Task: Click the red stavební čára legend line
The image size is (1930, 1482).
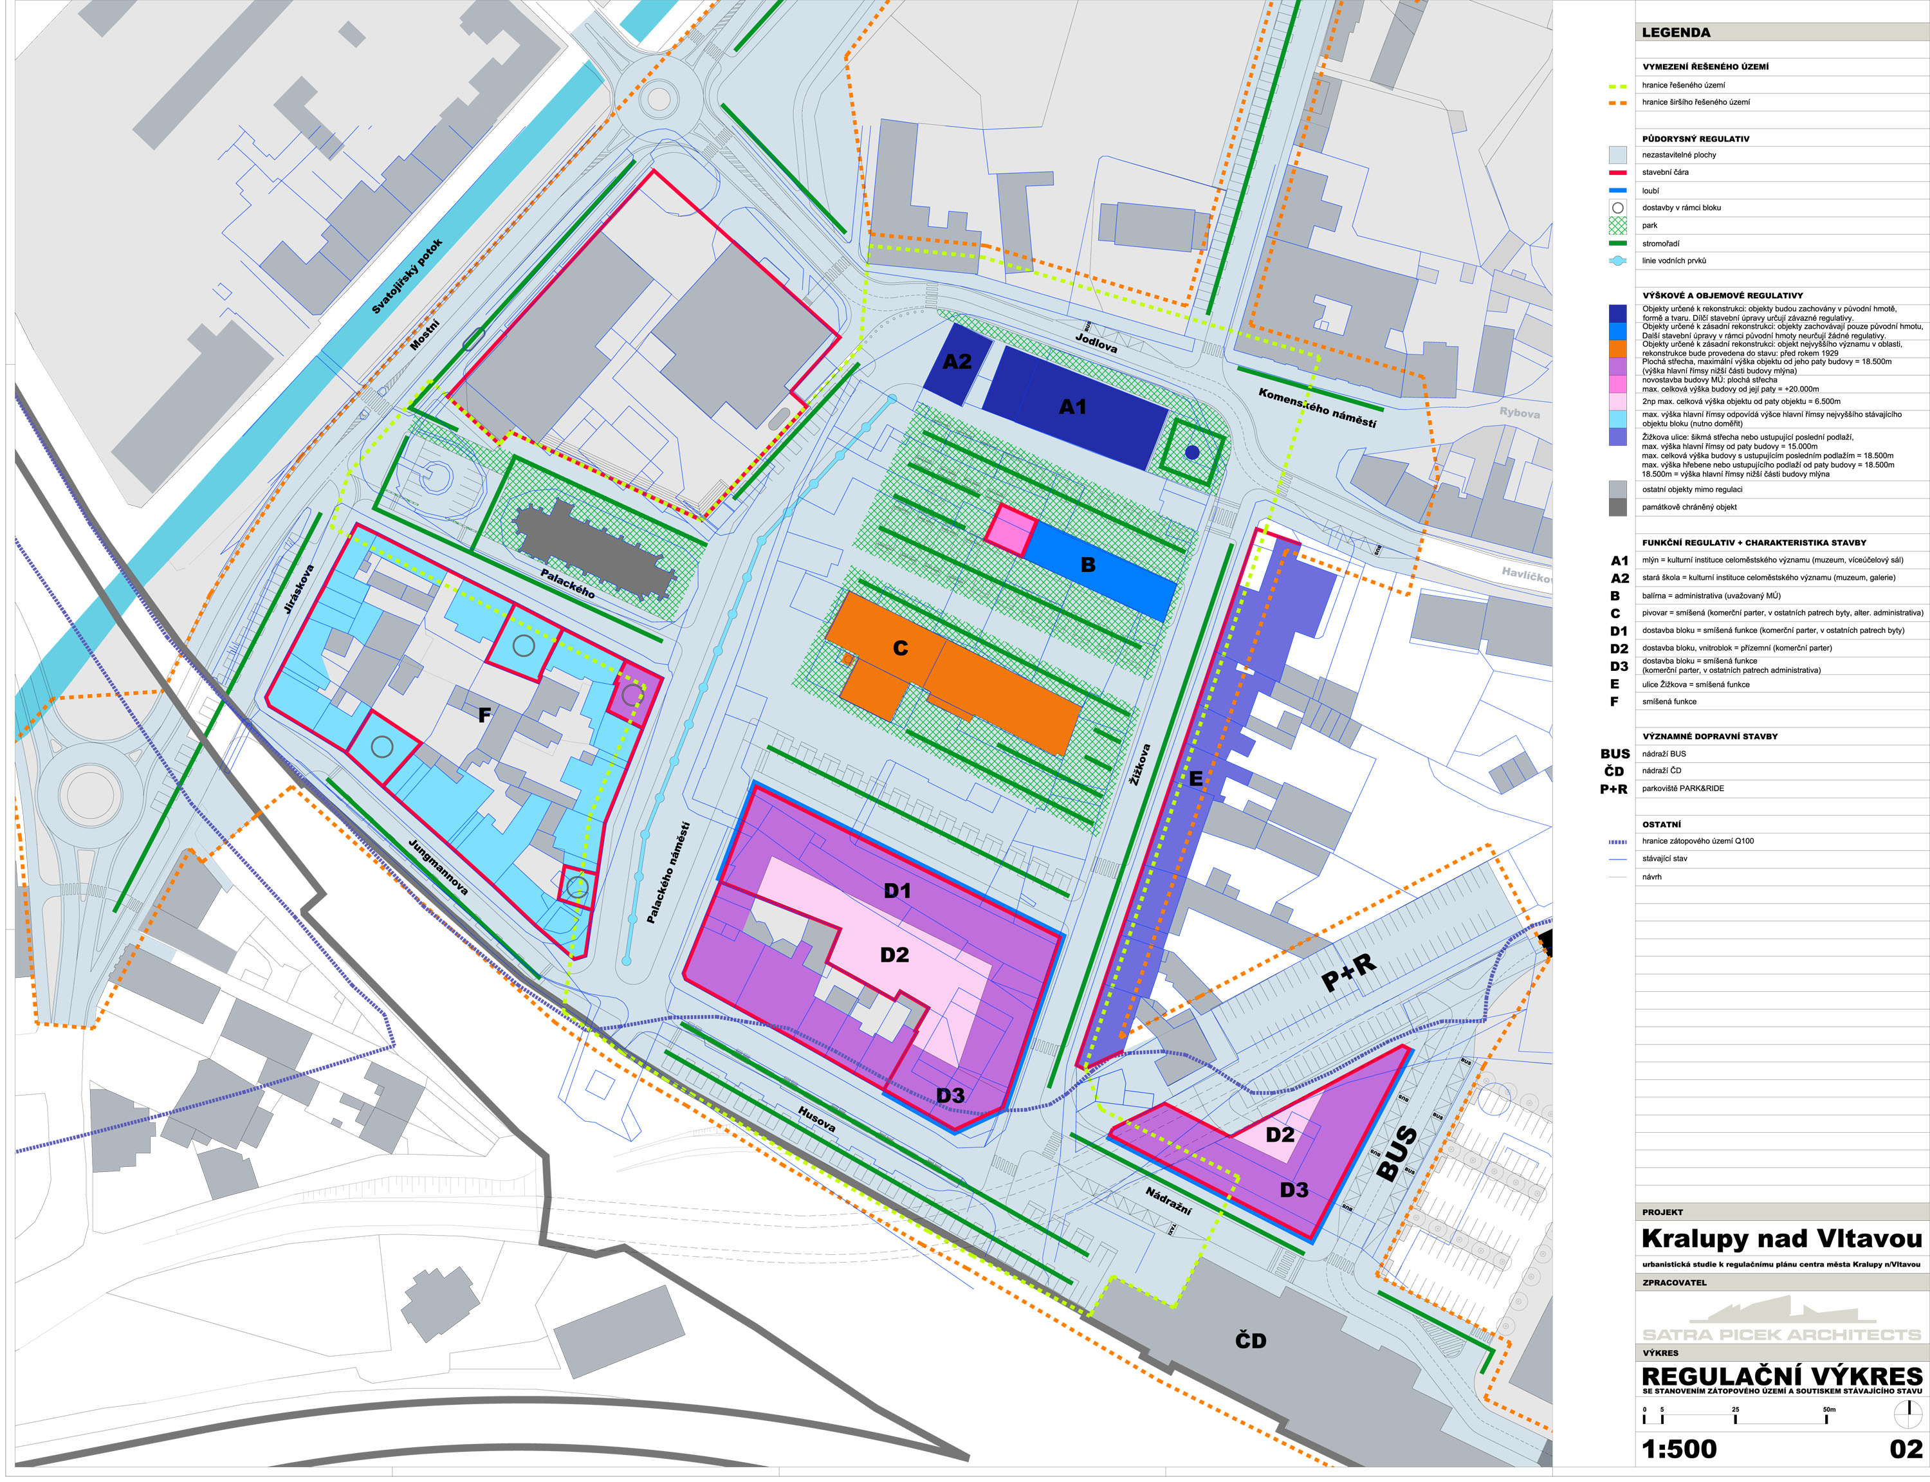Action: click(x=1617, y=173)
